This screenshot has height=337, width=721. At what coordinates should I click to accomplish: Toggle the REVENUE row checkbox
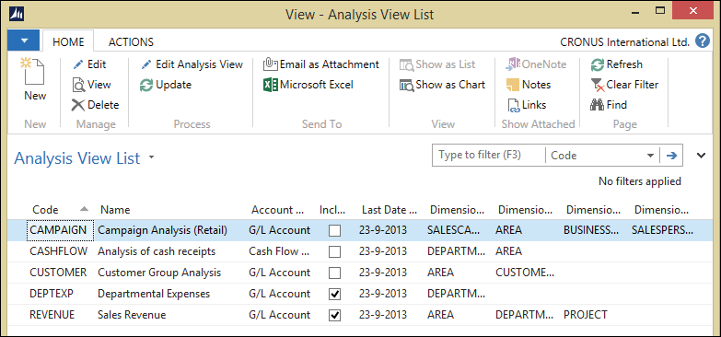click(x=335, y=315)
